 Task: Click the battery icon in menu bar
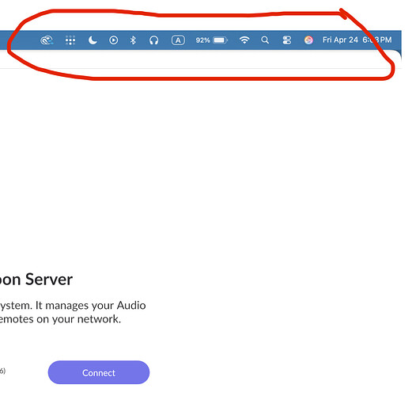(221, 40)
